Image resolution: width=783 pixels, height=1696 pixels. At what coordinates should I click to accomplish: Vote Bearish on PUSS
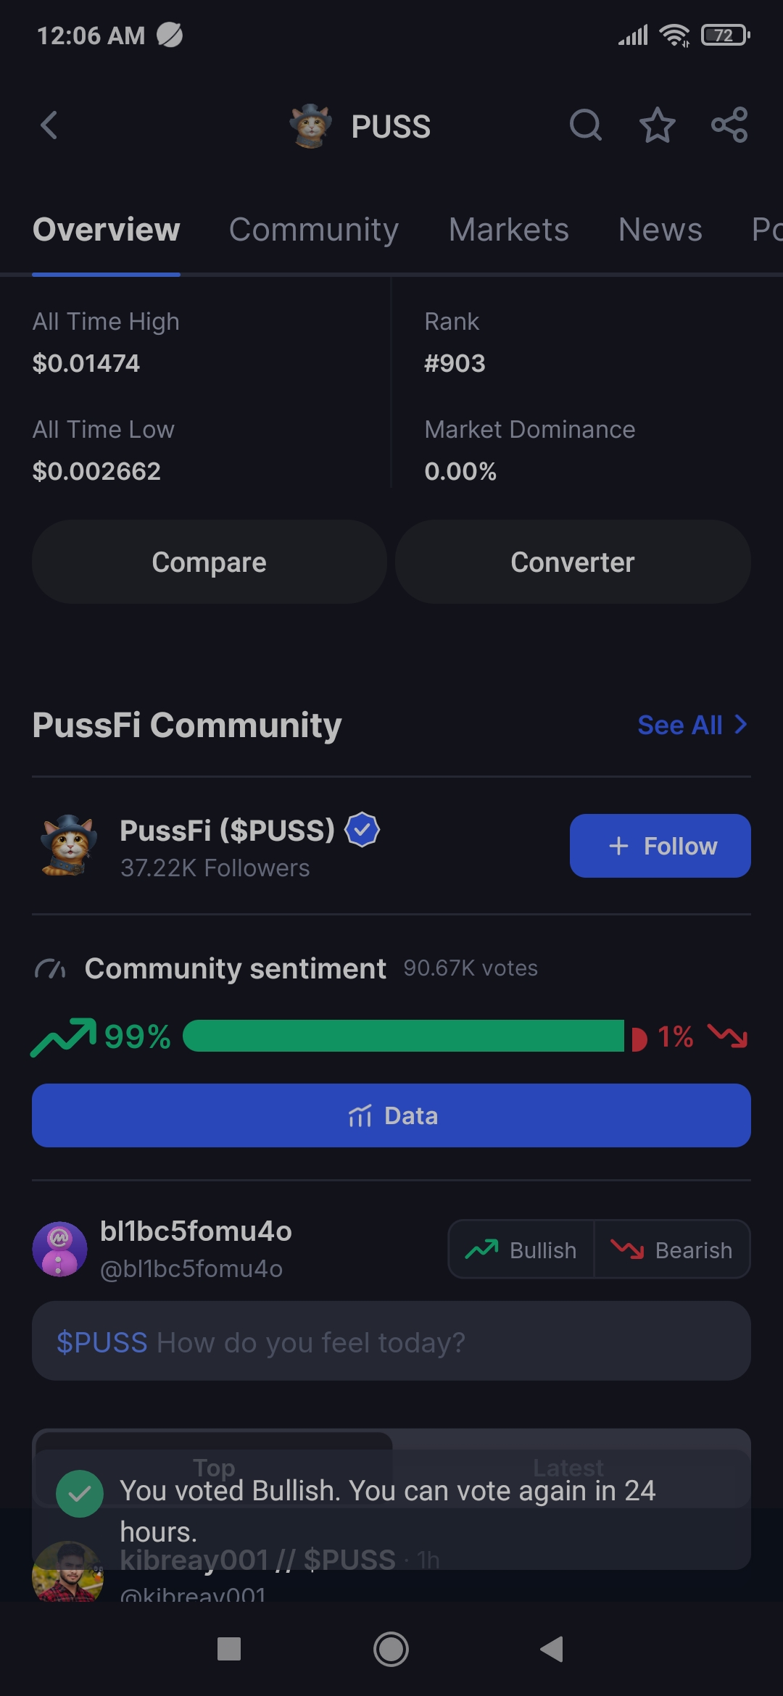(672, 1250)
